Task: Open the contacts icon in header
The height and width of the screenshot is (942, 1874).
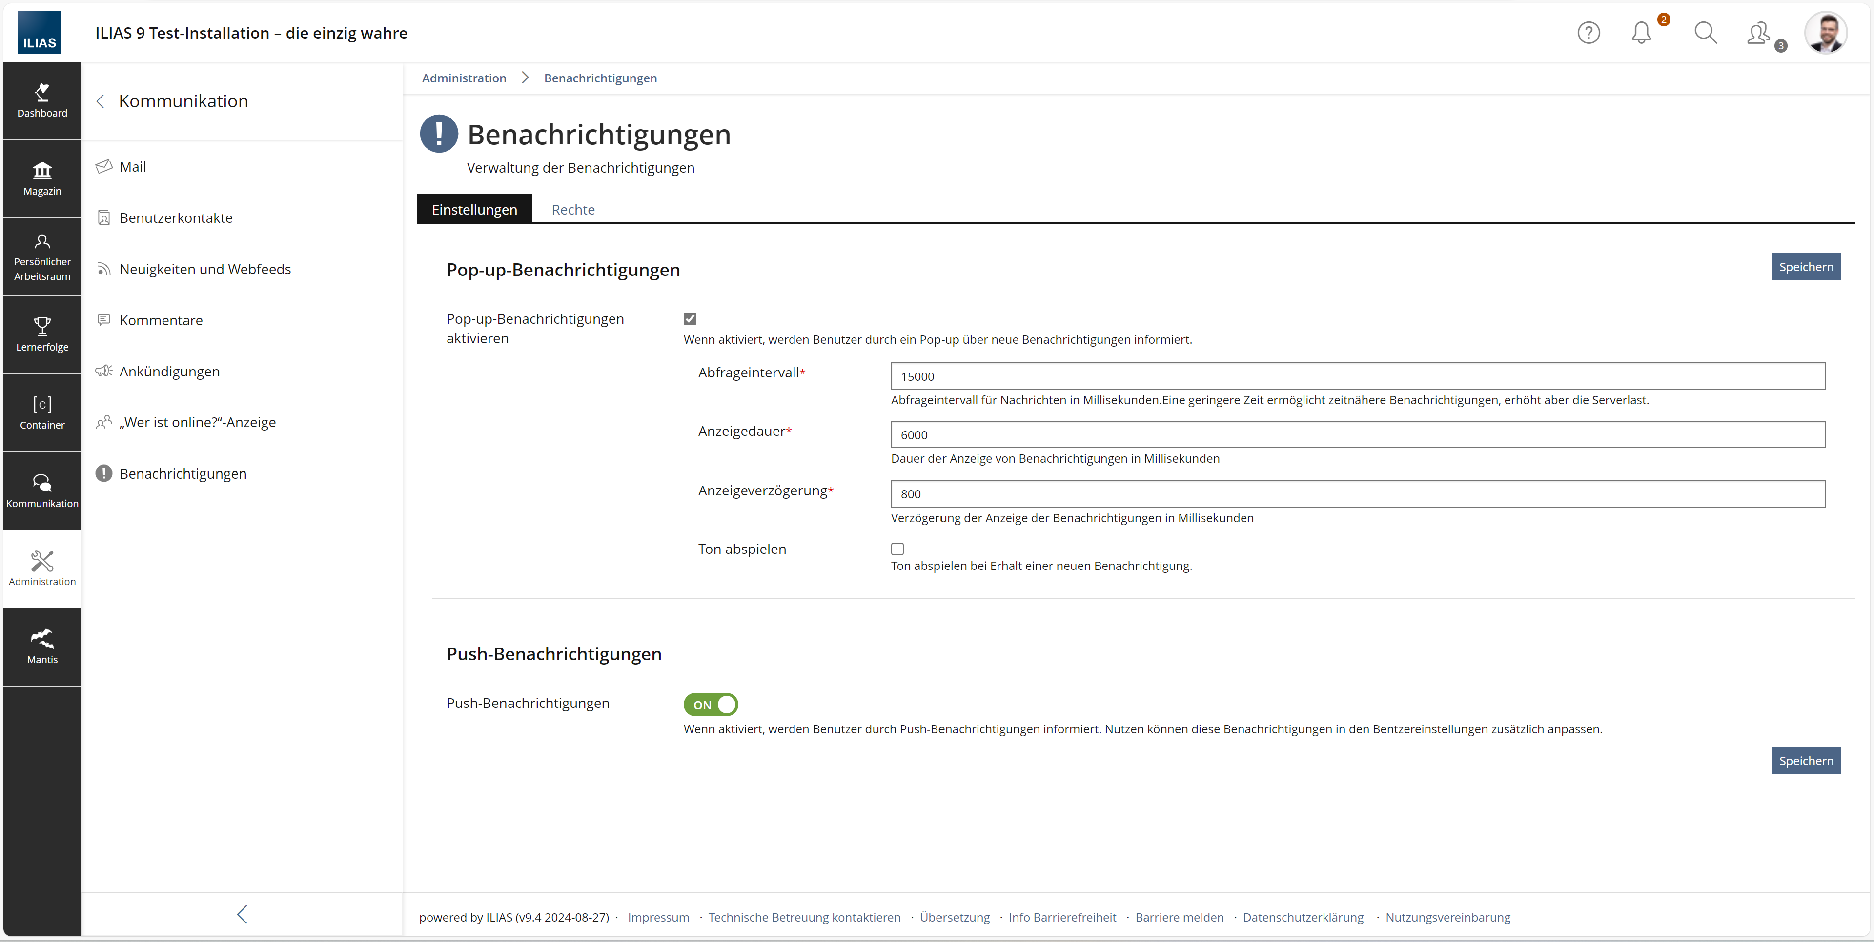Action: point(1759,33)
